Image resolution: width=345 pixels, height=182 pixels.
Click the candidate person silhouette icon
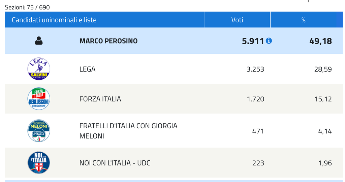tap(39, 41)
